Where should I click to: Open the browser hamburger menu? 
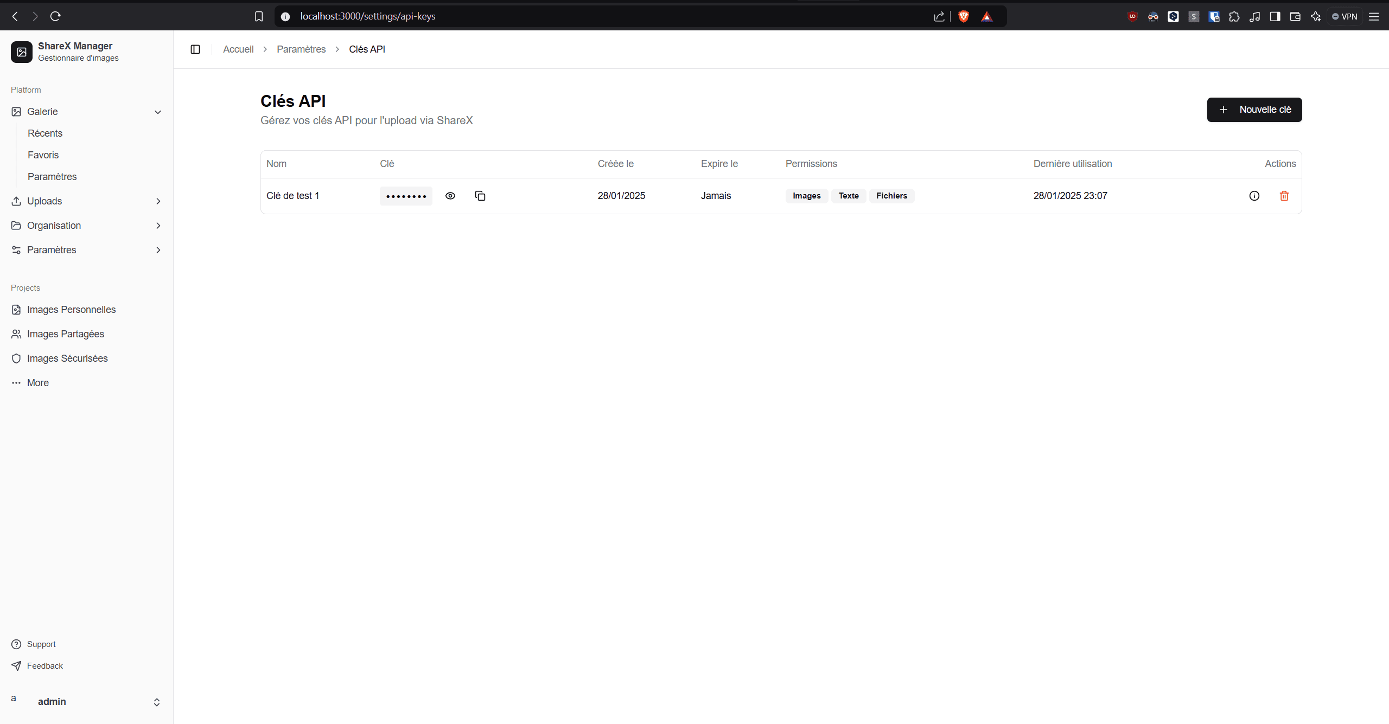coord(1374,16)
